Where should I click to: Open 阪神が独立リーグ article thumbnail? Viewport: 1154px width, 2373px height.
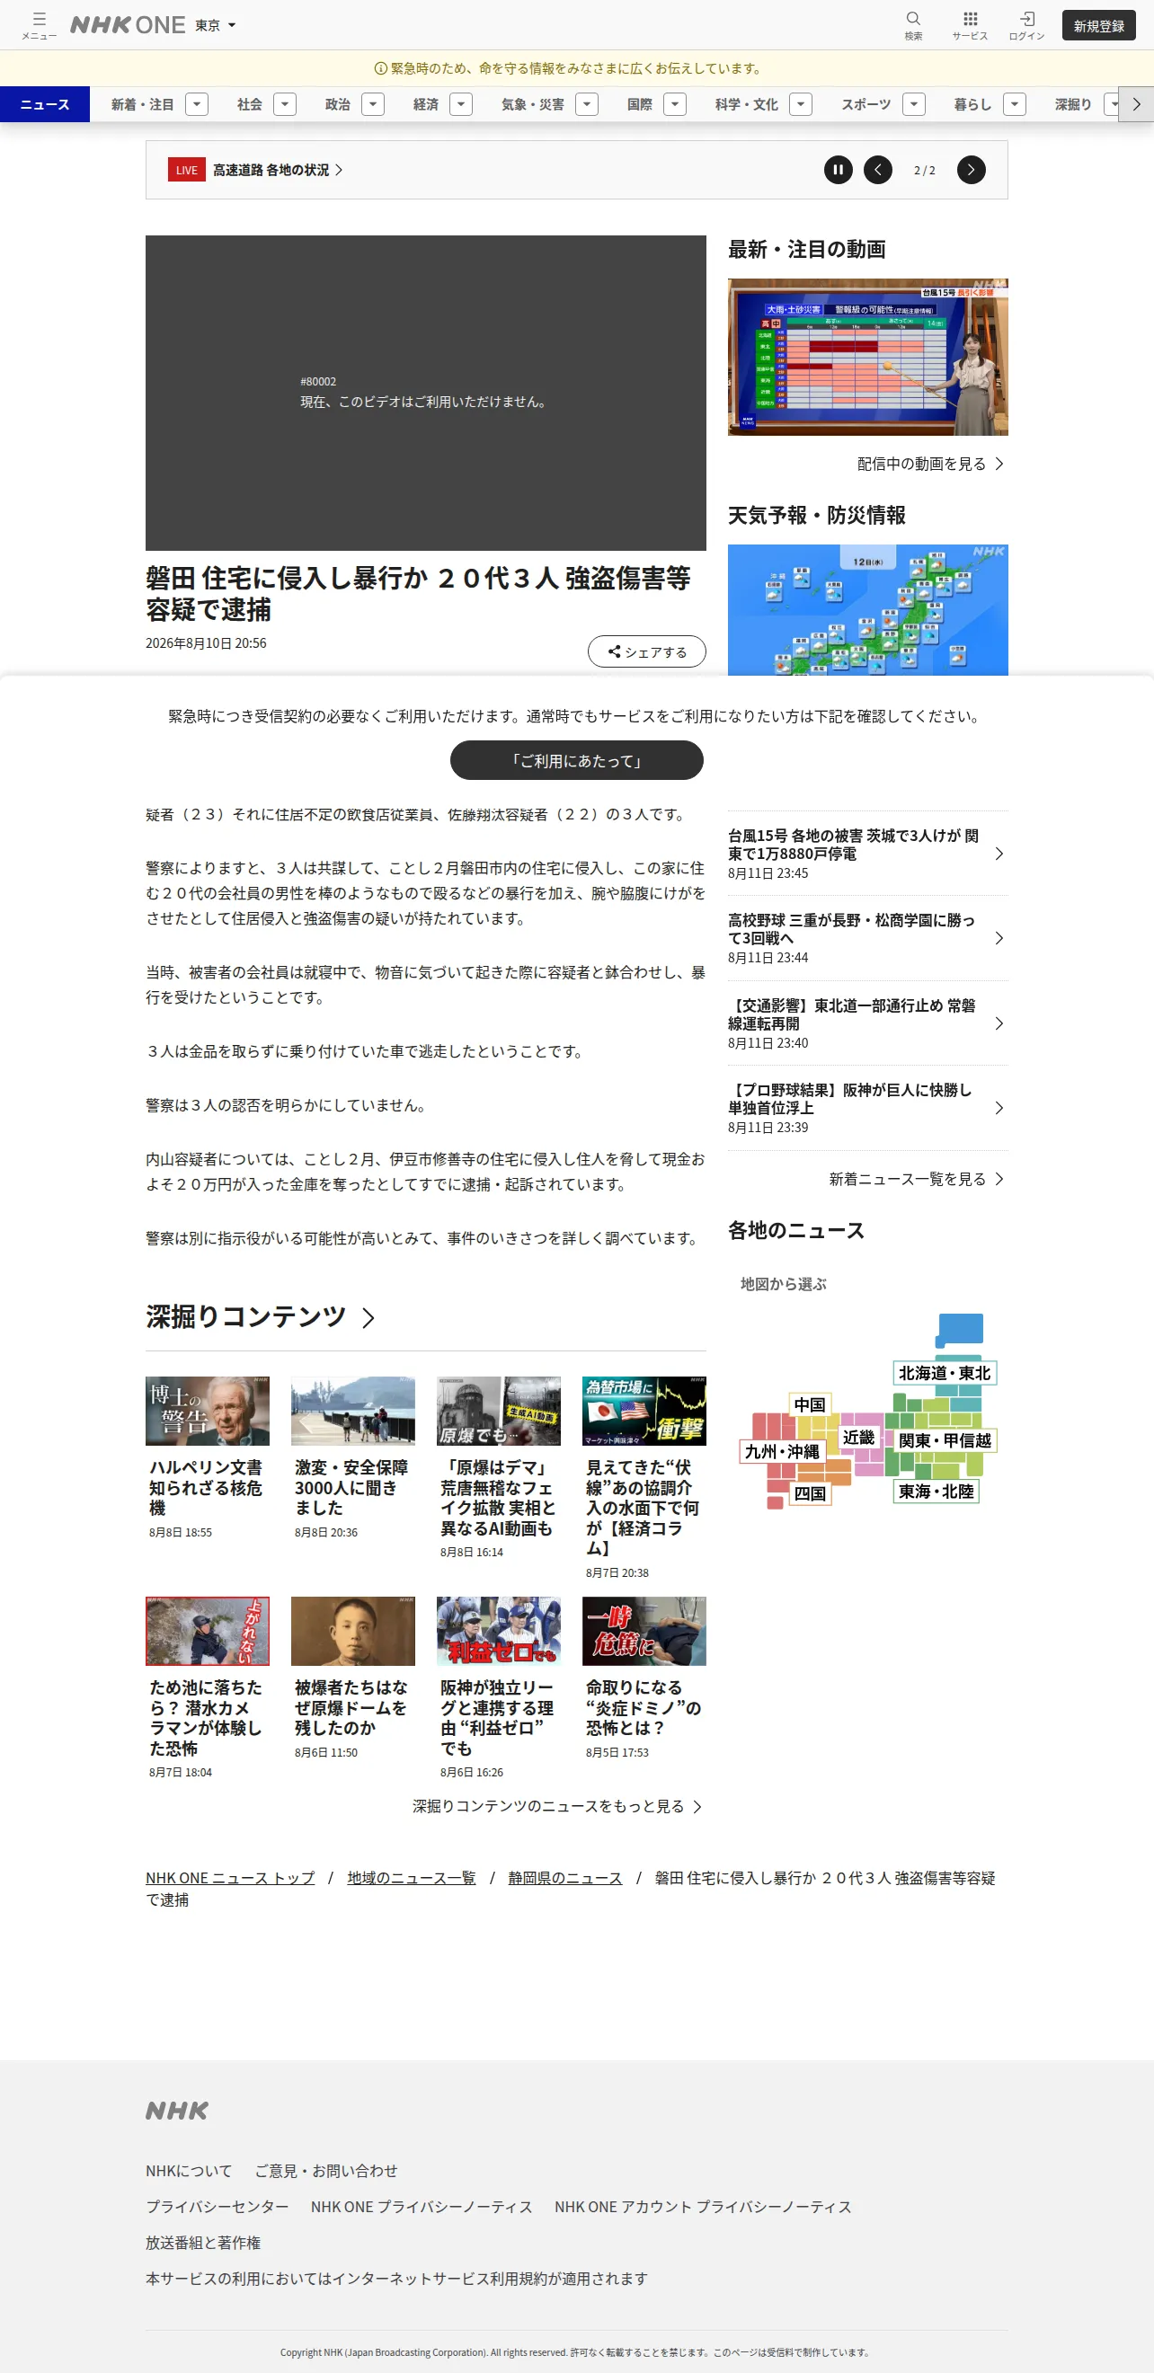point(499,1632)
